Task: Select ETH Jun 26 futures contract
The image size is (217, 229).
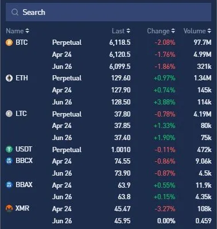Action: tap(108, 102)
